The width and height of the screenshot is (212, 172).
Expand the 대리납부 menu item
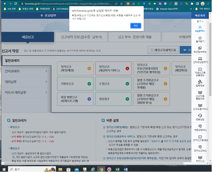tap(26, 82)
